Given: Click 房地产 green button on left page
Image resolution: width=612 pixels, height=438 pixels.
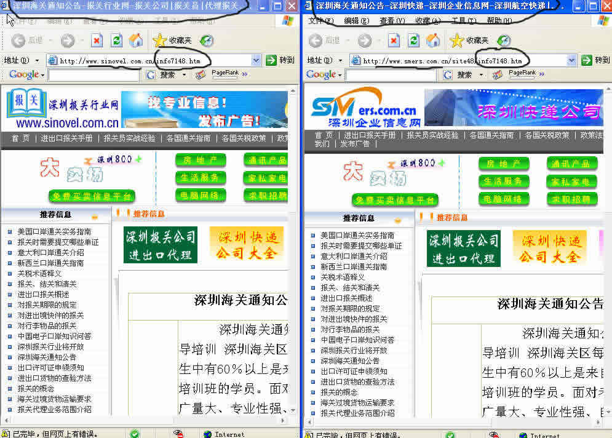Looking at the screenshot, I should coord(201,160).
